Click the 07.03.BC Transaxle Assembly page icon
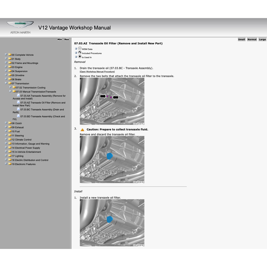The height and width of the screenshot is (267, 267). pos(18,109)
